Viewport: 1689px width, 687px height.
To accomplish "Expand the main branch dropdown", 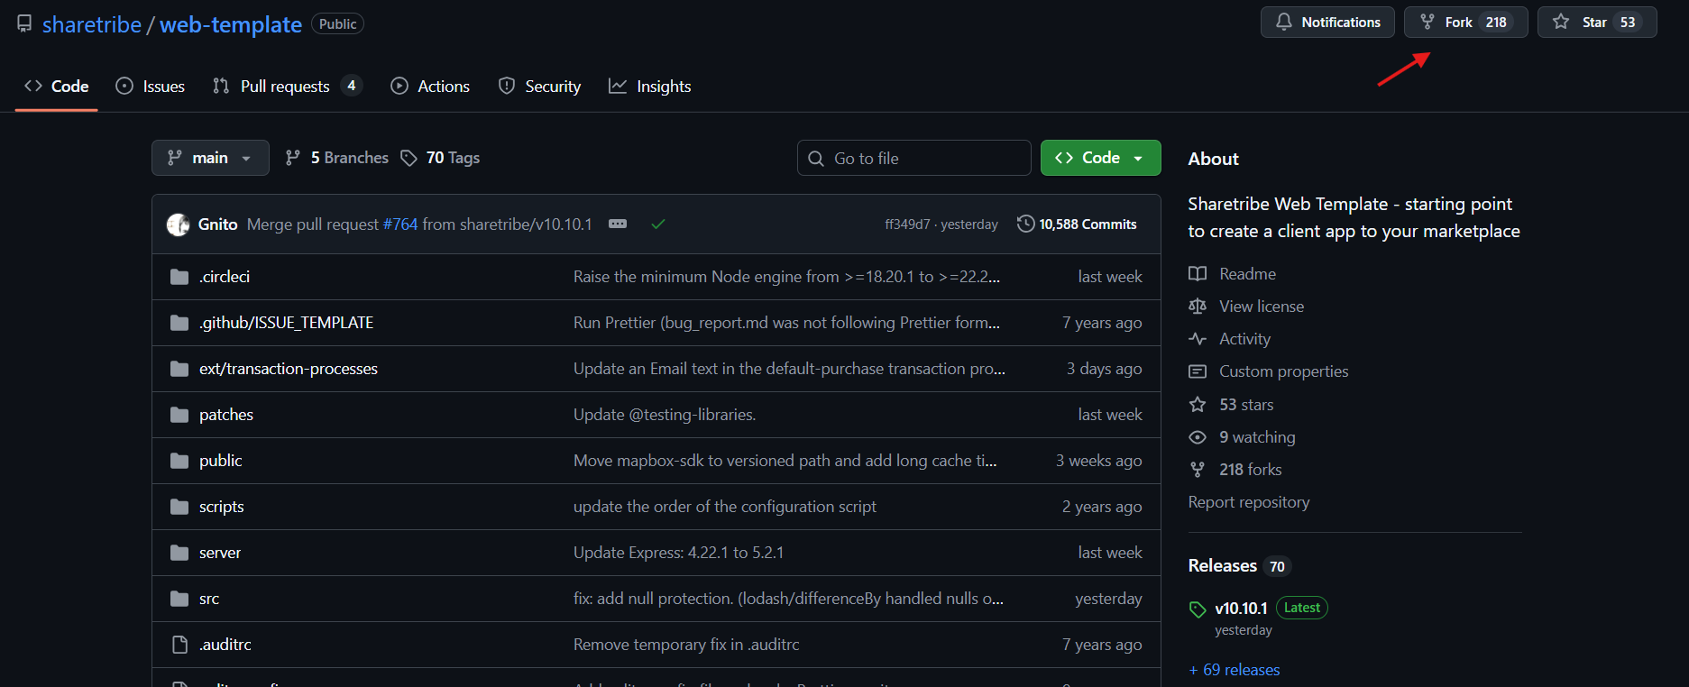I will click(210, 158).
